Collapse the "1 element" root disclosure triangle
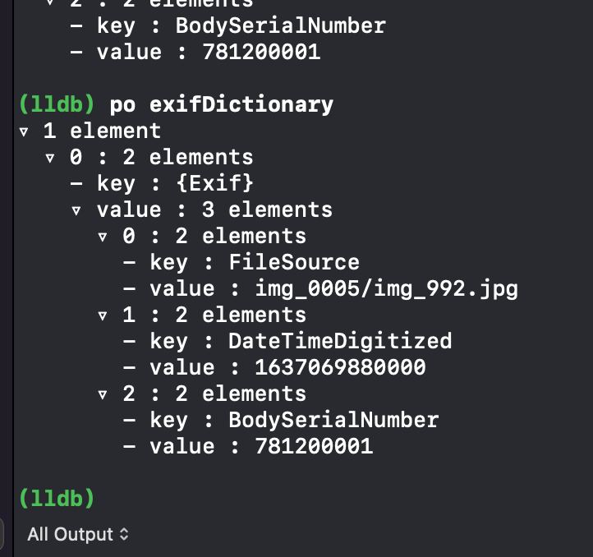Image resolution: width=593 pixels, height=557 pixels. [24, 132]
